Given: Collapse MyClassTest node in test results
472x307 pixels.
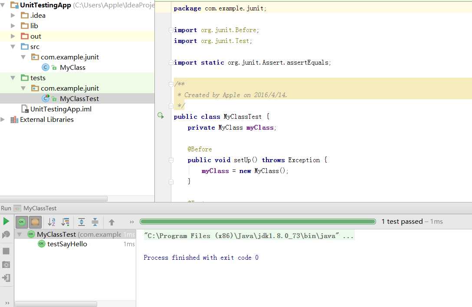Looking at the screenshot, I should 19,234.
